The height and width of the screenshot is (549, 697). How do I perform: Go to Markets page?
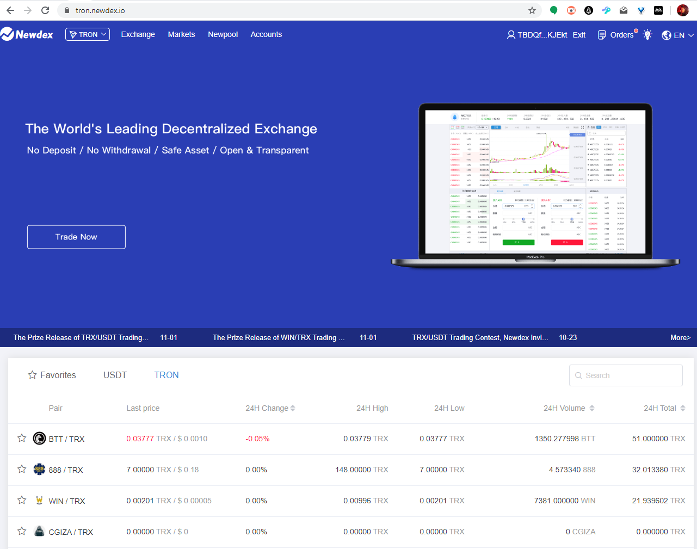[x=181, y=34]
